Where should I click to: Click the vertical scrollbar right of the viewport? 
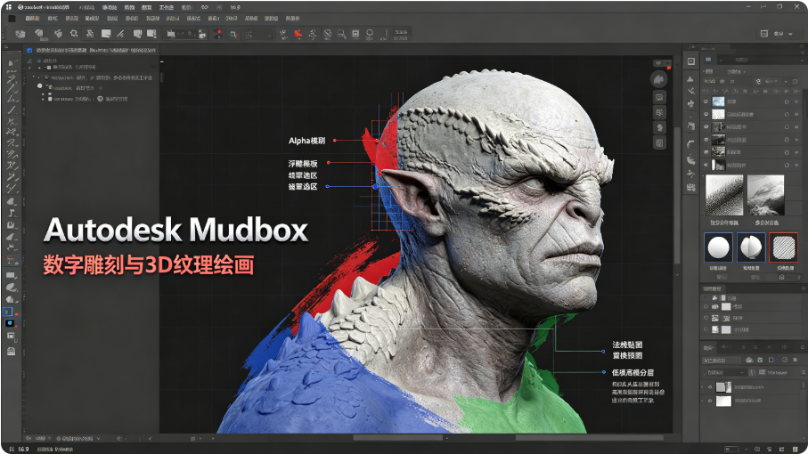point(678,196)
